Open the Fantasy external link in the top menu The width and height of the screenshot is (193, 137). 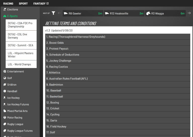pos(41,4)
